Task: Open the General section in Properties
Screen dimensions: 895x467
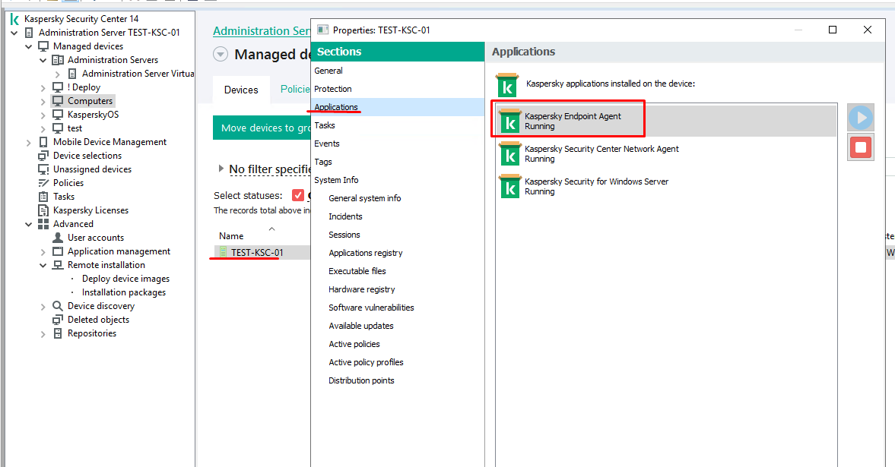Action: (398, 71)
